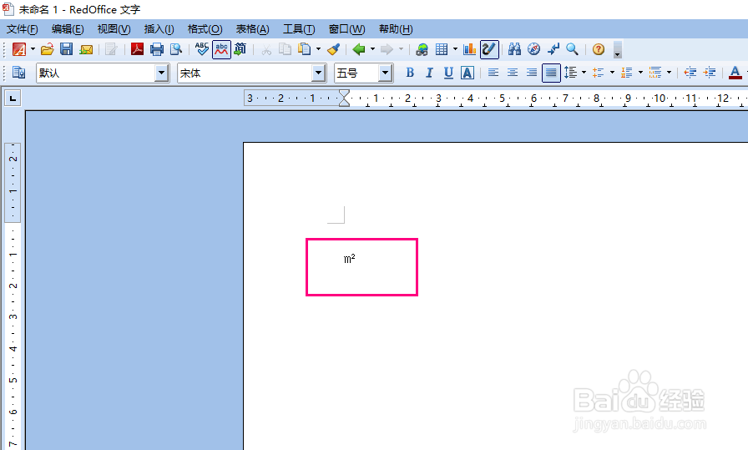The width and height of the screenshot is (748, 450).
Task: Insert chart bar icon
Action: point(469,49)
